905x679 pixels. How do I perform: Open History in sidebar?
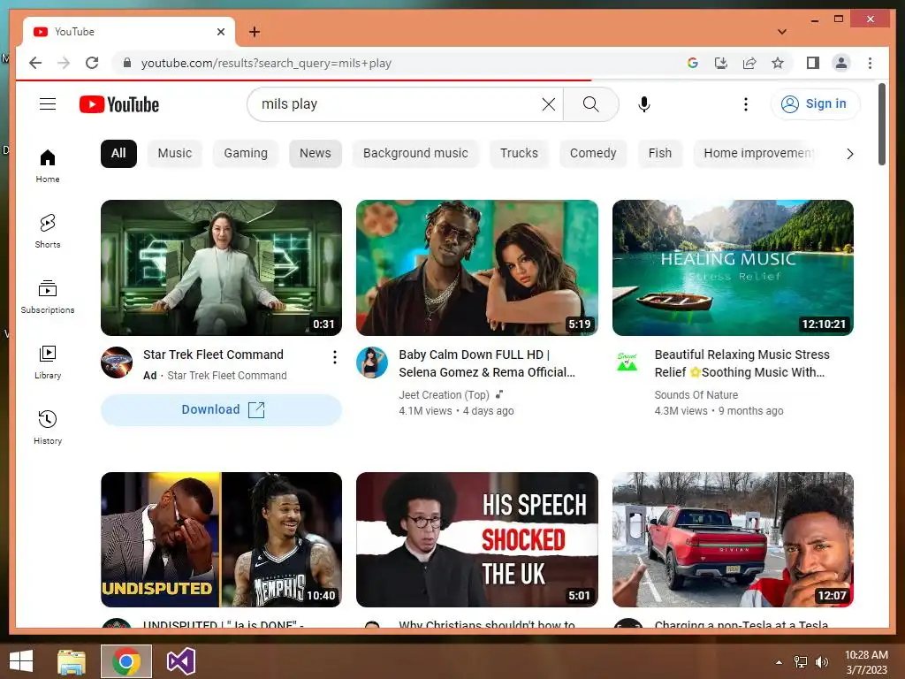click(x=48, y=427)
